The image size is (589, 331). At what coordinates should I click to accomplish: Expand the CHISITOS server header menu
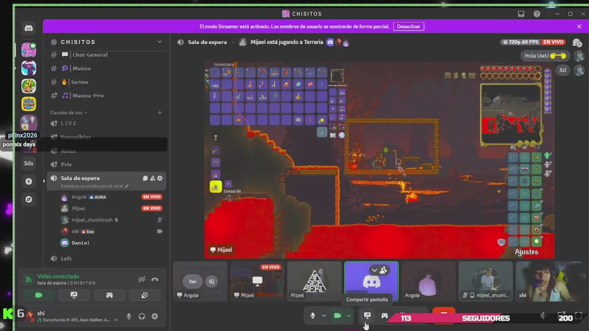pos(160,42)
